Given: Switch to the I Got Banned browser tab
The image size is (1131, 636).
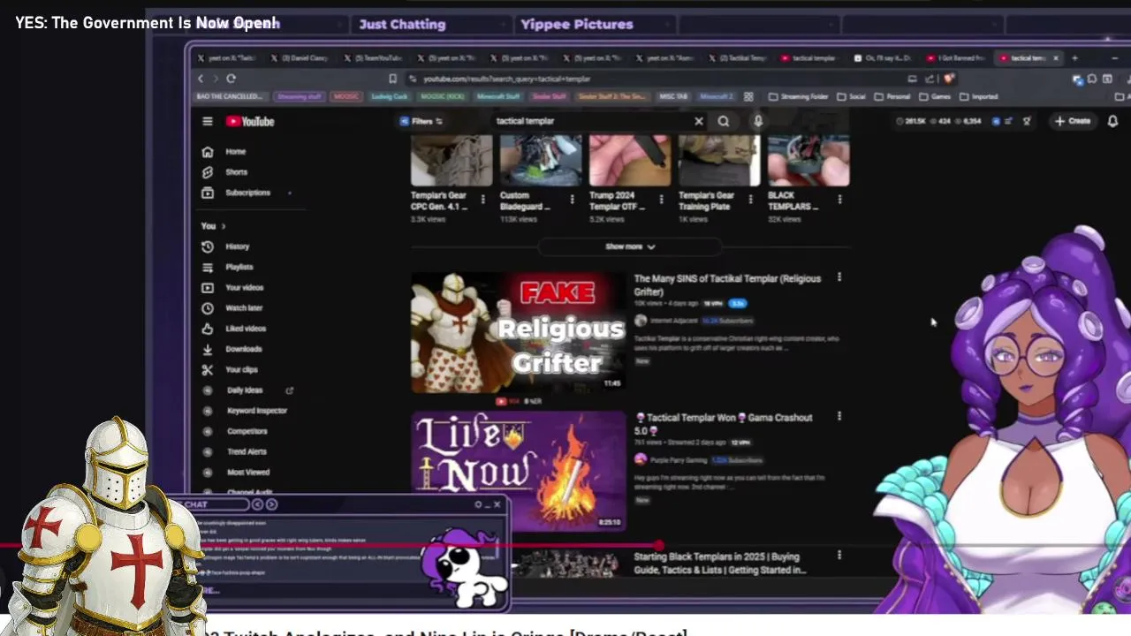Looking at the screenshot, I should coord(956,58).
